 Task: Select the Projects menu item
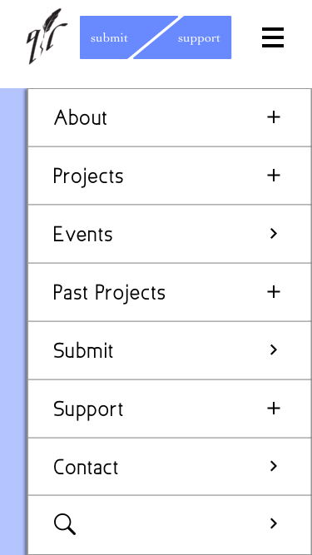88,176
